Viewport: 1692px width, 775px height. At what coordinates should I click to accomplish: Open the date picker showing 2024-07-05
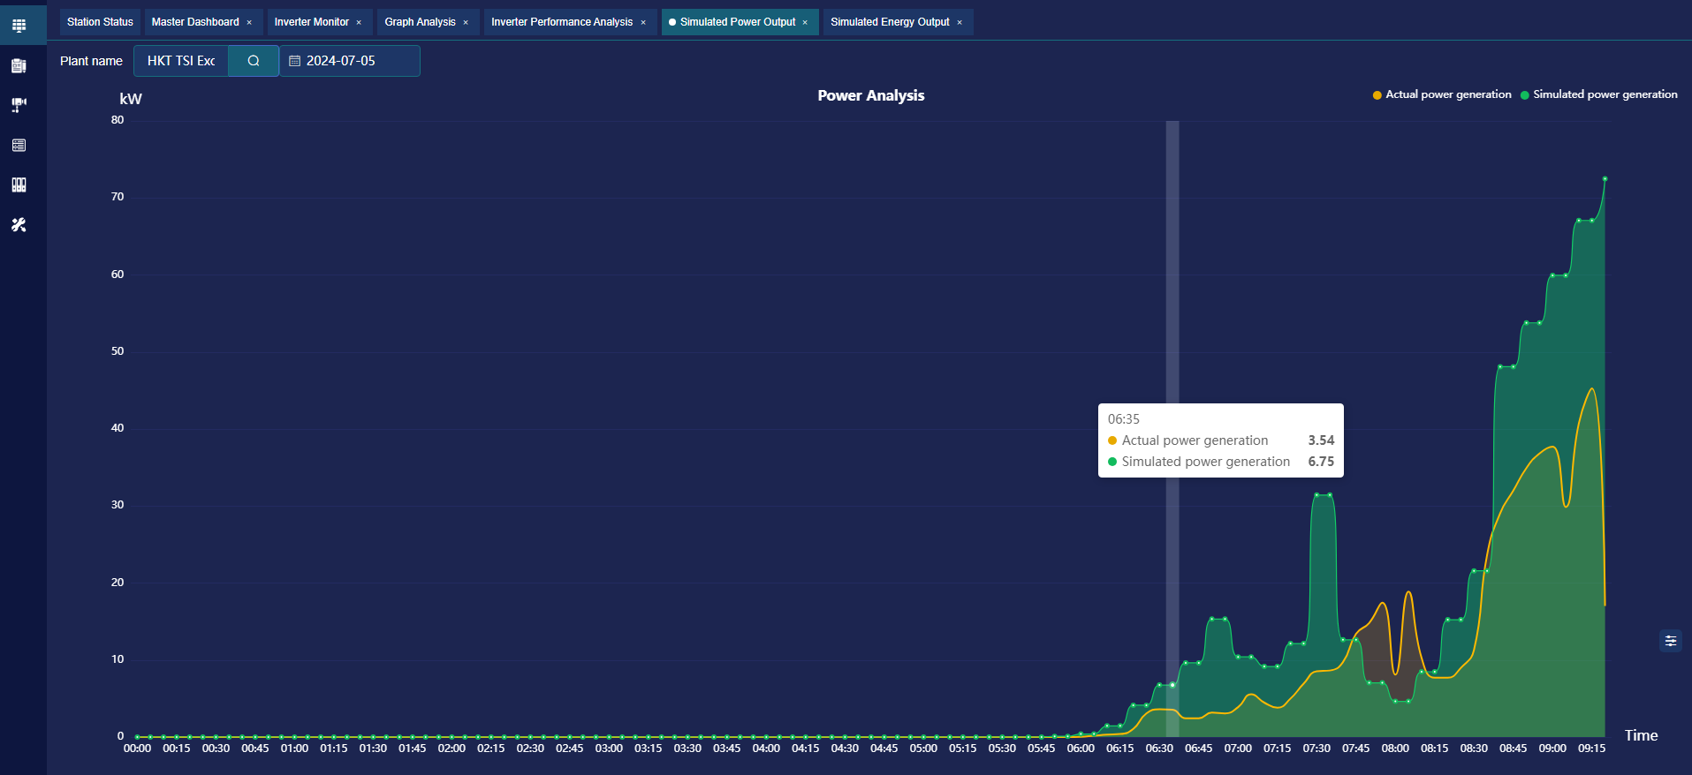click(x=350, y=61)
